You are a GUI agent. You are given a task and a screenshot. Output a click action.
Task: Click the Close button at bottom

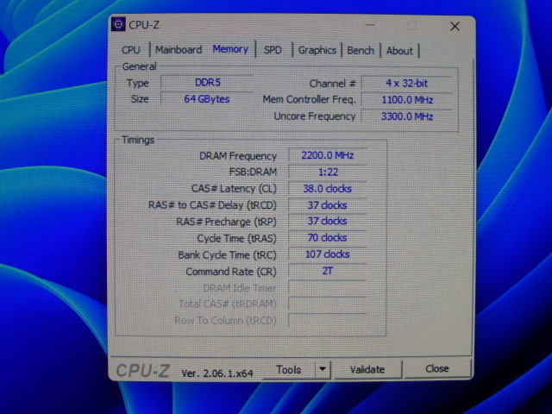[x=437, y=368]
